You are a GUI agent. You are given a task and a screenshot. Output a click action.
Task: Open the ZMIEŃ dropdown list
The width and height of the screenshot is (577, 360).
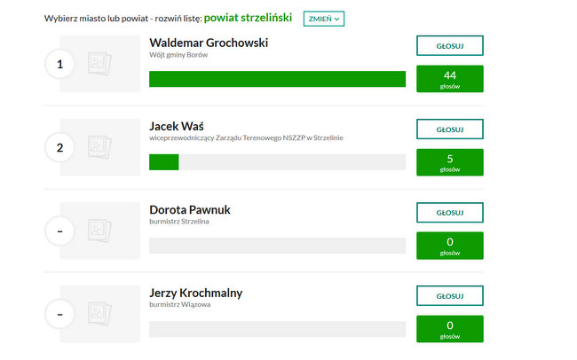pyautogui.click(x=324, y=19)
